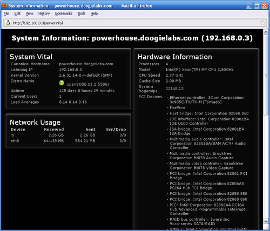Click the Current Users label
Screen dimensions: 270x231
tap(24, 97)
